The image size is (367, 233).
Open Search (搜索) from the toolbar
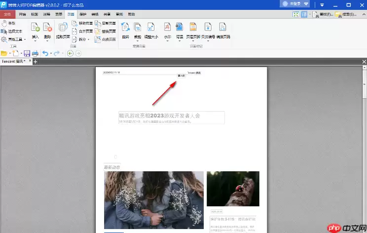[346, 14]
